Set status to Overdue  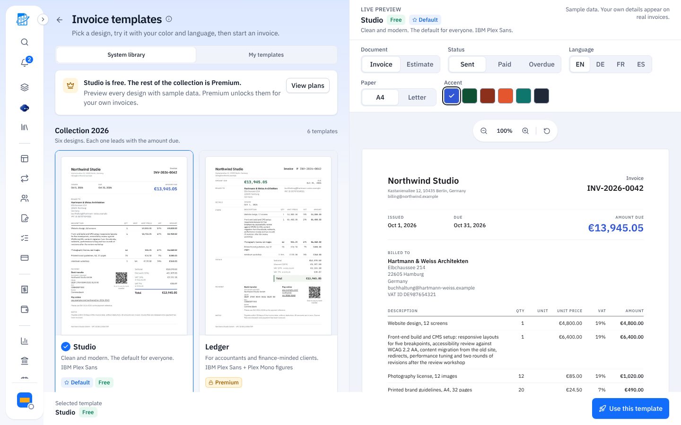tap(541, 64)
